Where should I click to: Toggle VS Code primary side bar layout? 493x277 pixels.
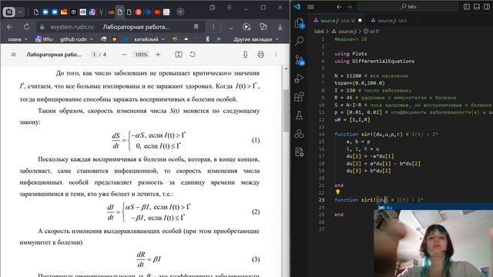click(467, 7)
